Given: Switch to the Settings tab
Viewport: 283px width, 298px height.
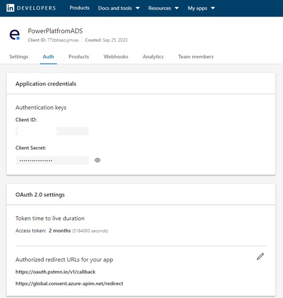Looking at the screenshot, I should [19, 56].
